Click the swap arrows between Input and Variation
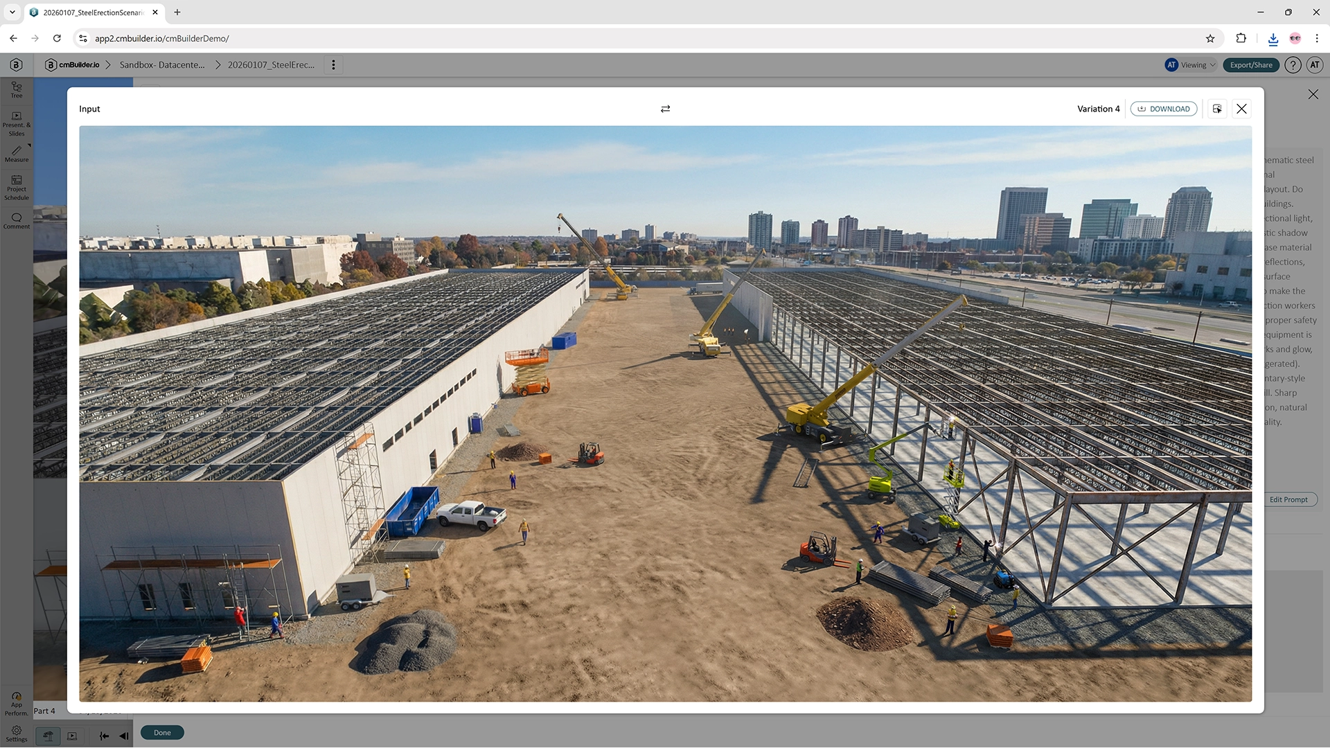Screen dimensions: 1330x748 (x=665, y=109)
